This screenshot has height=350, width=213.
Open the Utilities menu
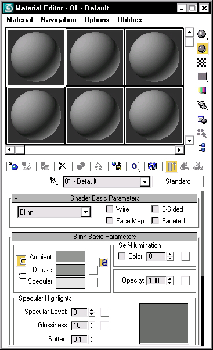pyautogui.click(x=129, y=20)
